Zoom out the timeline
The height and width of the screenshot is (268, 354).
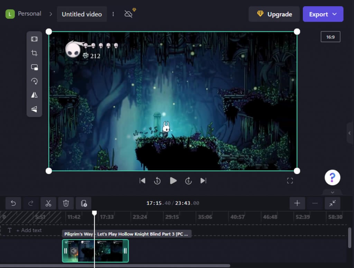click(x=315, y=203)
